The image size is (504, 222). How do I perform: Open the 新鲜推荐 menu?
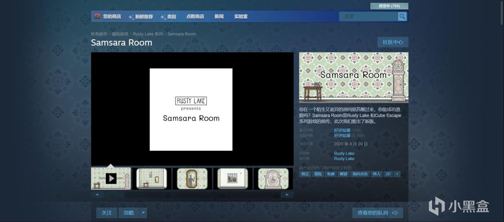(141, 17)
